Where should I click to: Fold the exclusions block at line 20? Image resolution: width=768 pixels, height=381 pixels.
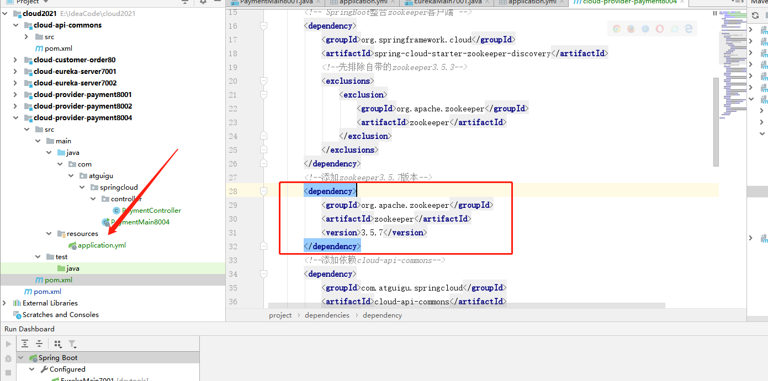click(x=263, y=81)
